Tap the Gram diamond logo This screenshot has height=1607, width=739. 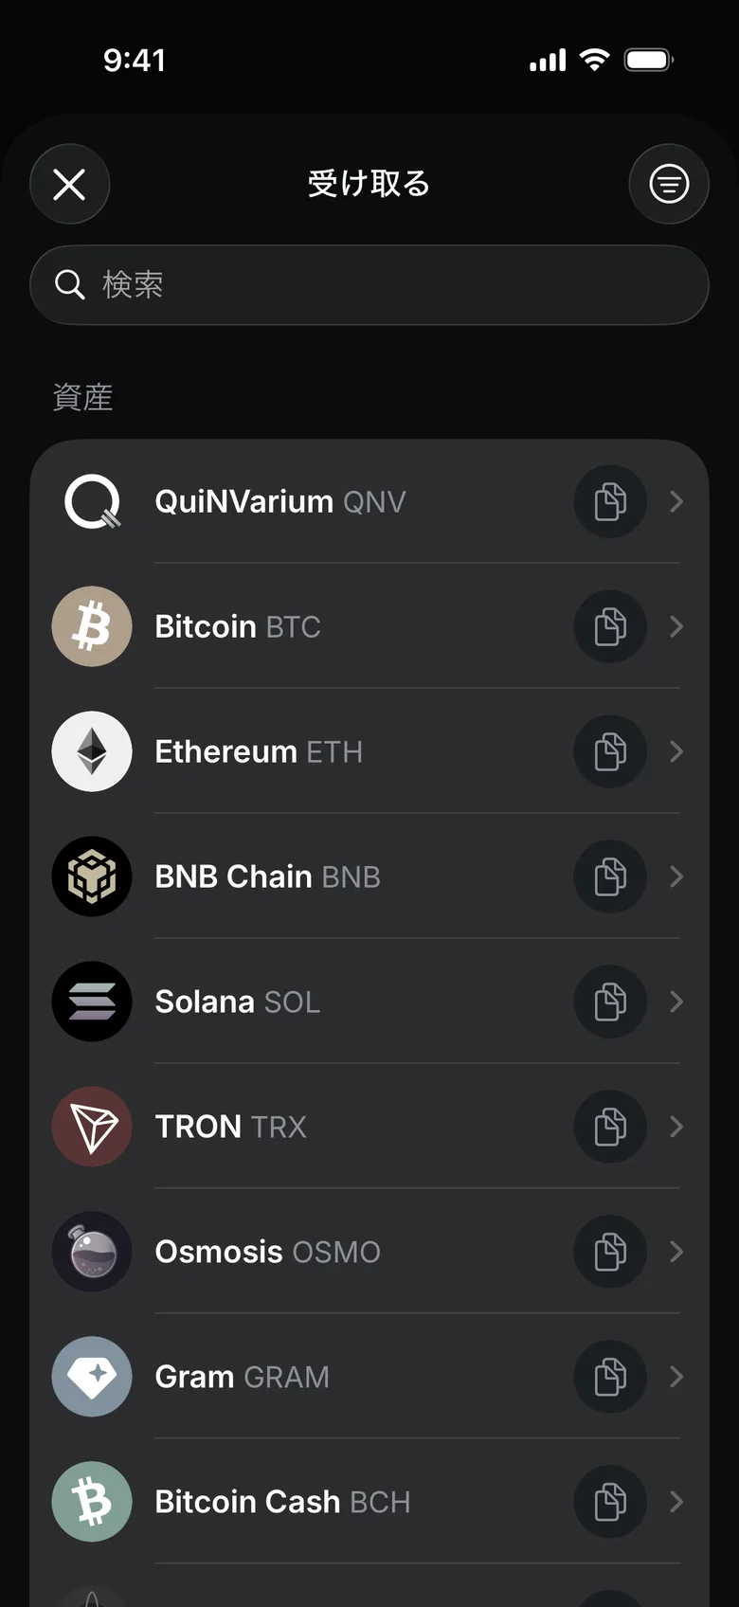pyautogui.click(x=92, y=1377)
